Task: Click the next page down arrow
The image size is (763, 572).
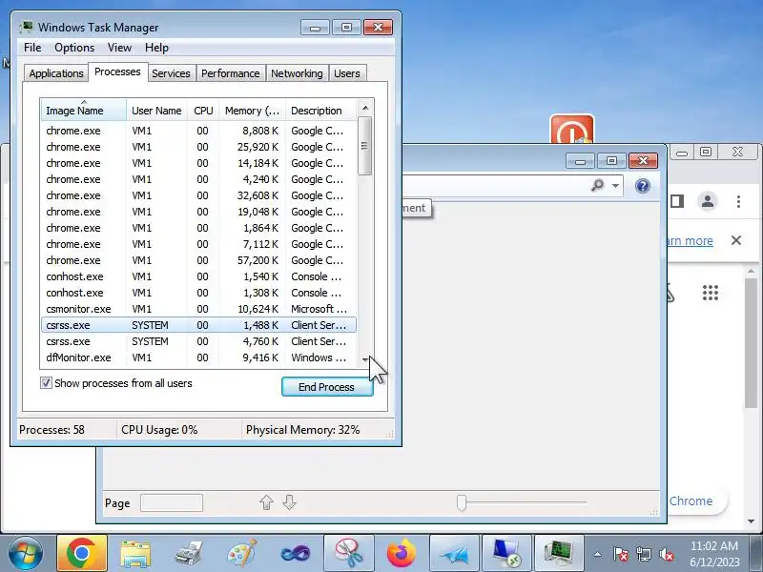Action: point(290,502)
